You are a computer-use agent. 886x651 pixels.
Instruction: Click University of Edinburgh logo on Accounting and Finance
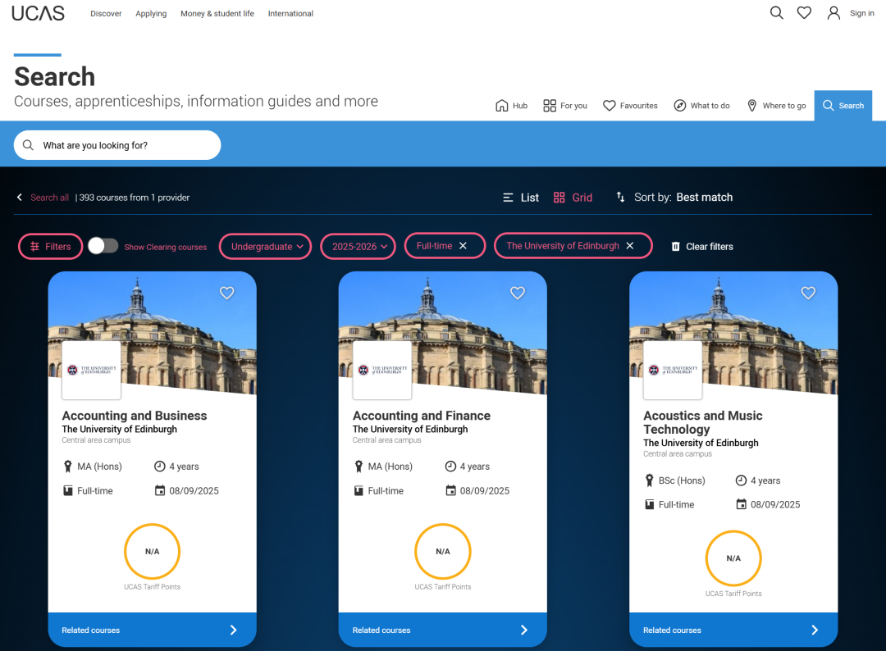tap(382, 371)
